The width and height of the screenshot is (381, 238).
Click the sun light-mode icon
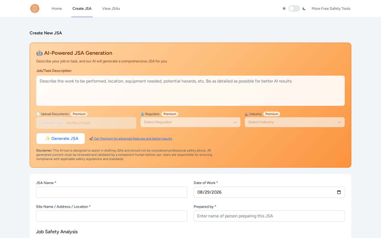(x=284, y=8)
